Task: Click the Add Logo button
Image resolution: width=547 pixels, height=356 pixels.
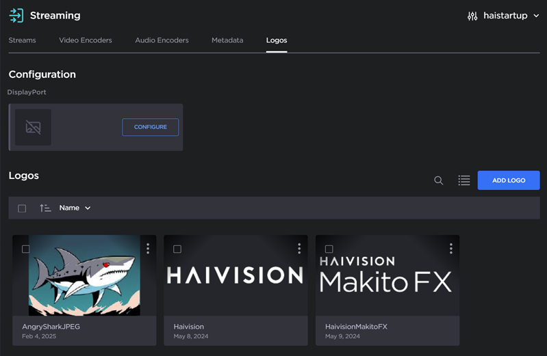Action: click(x=509, y=180)
